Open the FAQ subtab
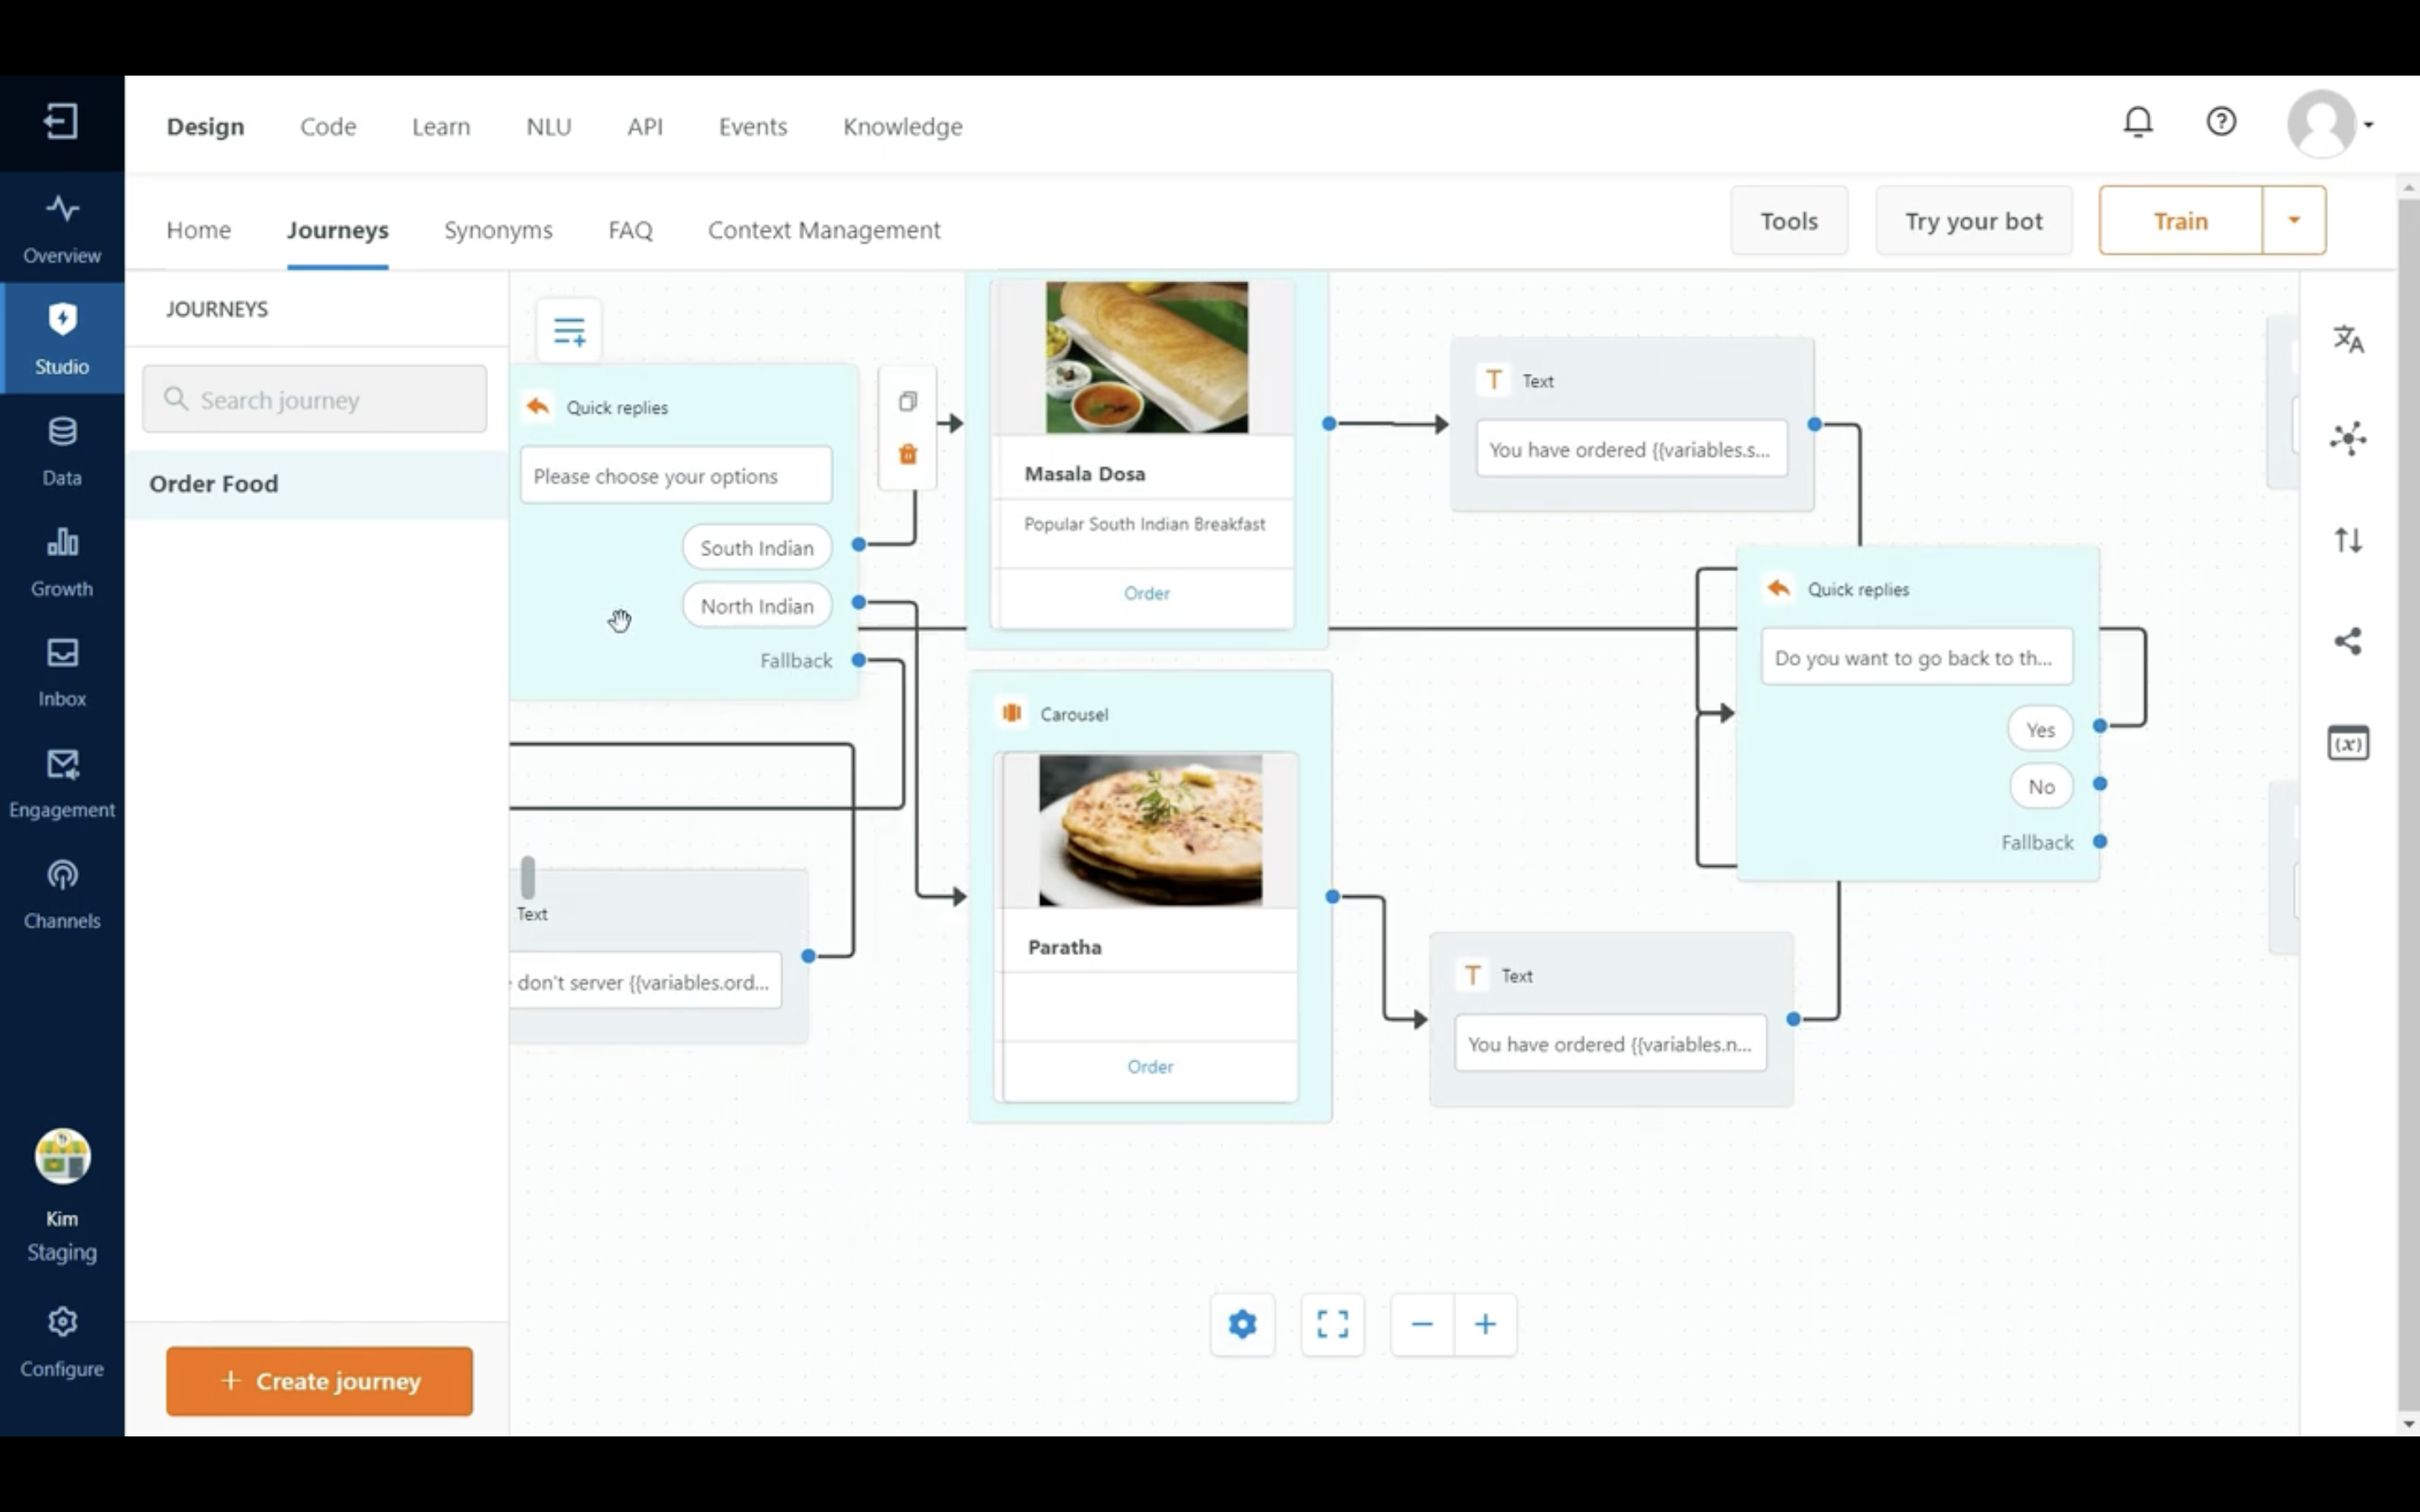 click(630, 230)
